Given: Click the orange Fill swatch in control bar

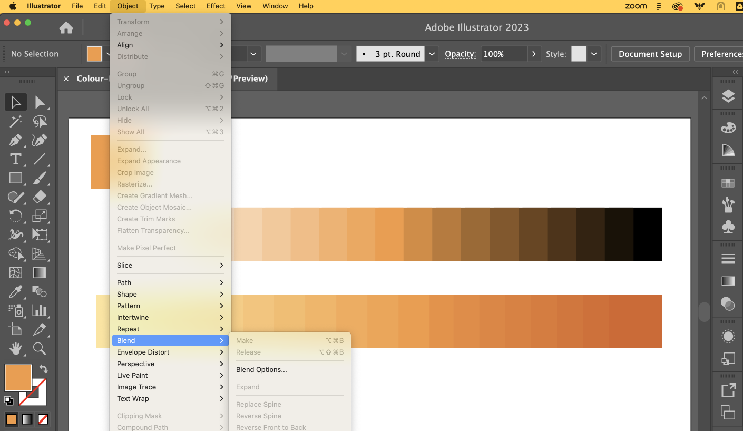Looking at the screenshot, I should click(94, 54).
